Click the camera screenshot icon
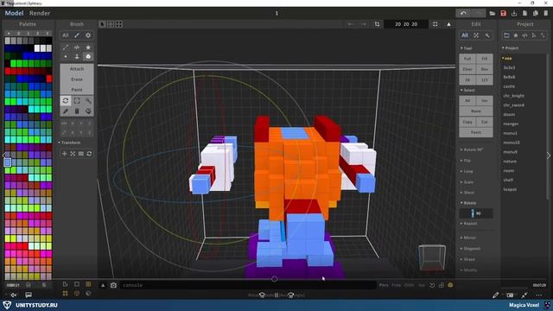This screenshot has height=311, width=553. [x=113, y=285]
